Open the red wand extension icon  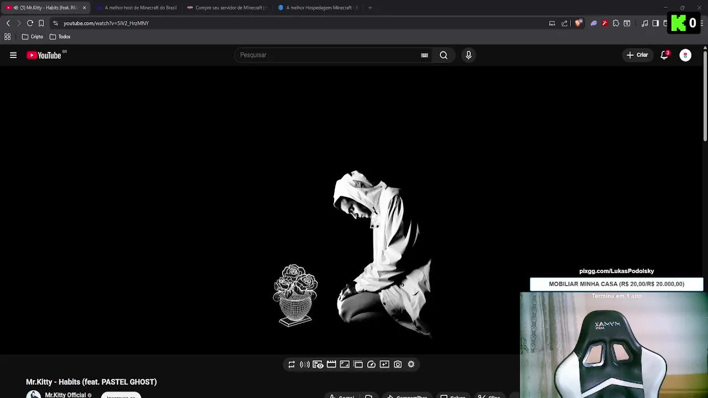[x=605, y=23]
